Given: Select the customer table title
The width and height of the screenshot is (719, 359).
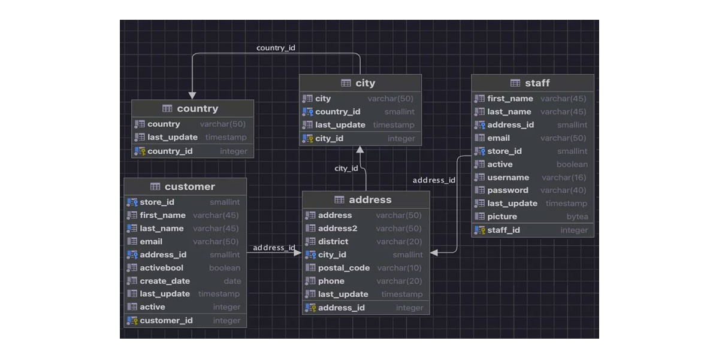Looking at the screenshot, I should (x=190, y=187).
